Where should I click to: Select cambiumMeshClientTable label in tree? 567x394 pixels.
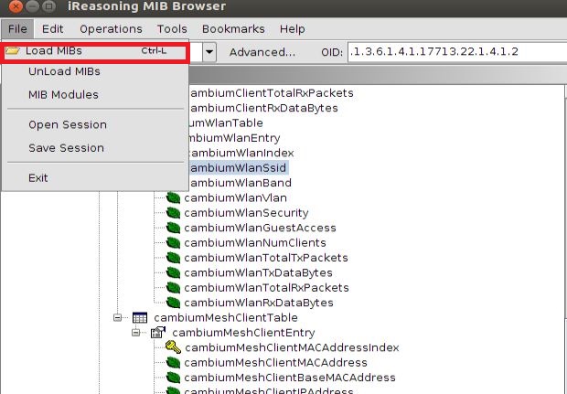[x=226, y=318]
